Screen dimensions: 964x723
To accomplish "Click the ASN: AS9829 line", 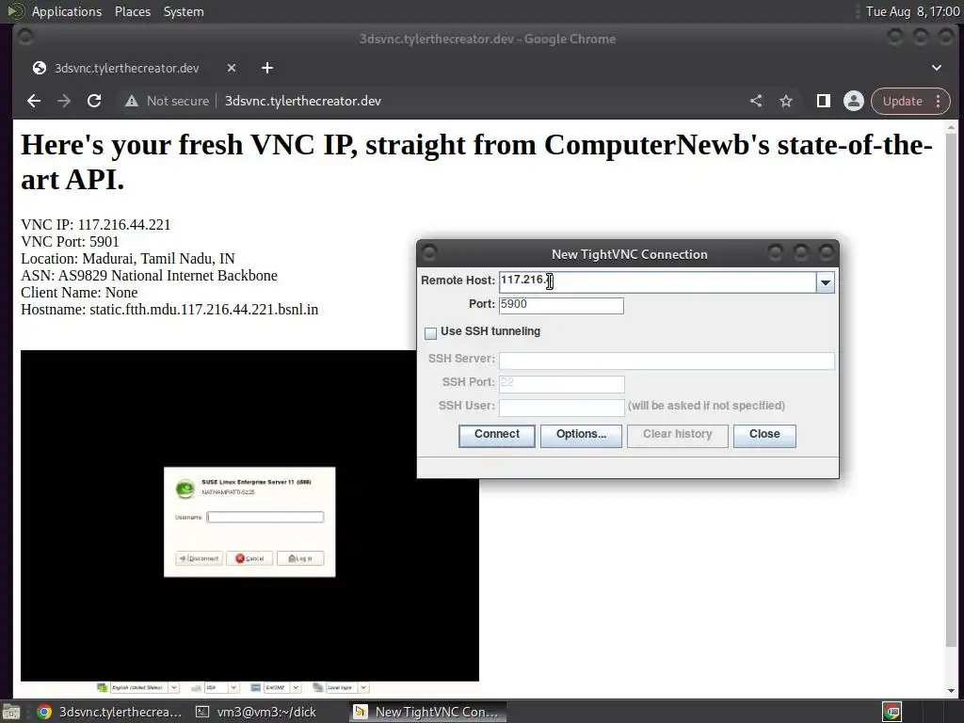I will pos(150,276).
